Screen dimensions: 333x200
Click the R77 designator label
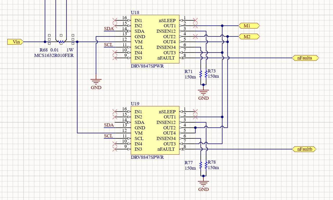point(188,163)
